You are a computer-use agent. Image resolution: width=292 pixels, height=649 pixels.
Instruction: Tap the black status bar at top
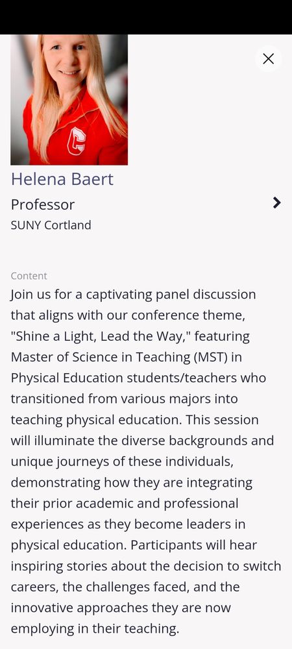(x=146, y=17)
